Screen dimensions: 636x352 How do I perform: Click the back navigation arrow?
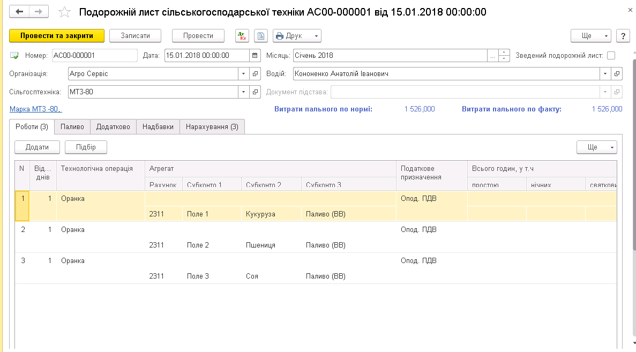(20, 11)
